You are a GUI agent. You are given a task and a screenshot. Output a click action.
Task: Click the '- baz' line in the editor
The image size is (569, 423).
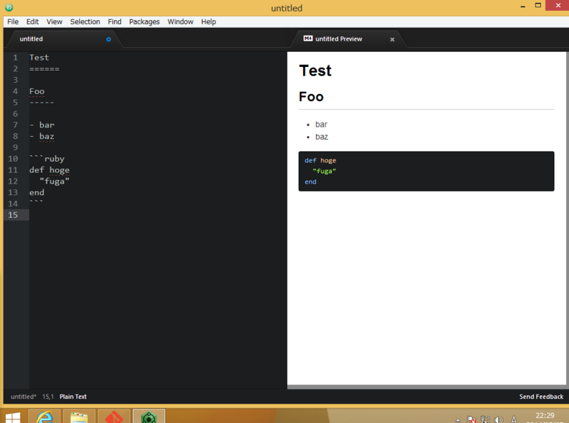tap(42, 136)
